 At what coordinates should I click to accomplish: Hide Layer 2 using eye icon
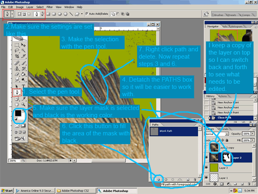coord(206,158)
